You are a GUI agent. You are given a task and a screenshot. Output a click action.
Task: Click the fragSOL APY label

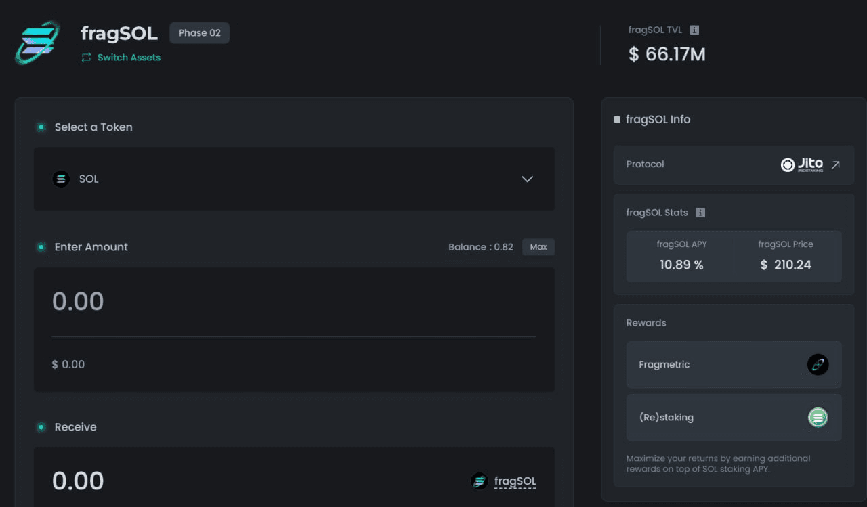coord(681,244)
